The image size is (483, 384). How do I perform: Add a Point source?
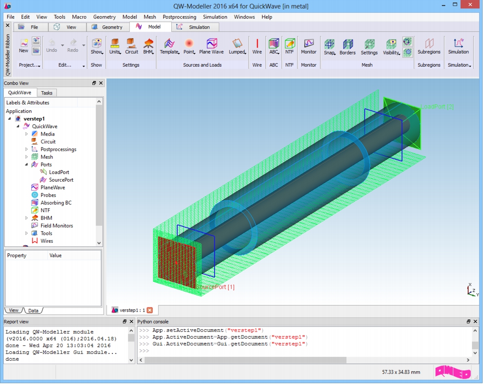pos(189,46)
